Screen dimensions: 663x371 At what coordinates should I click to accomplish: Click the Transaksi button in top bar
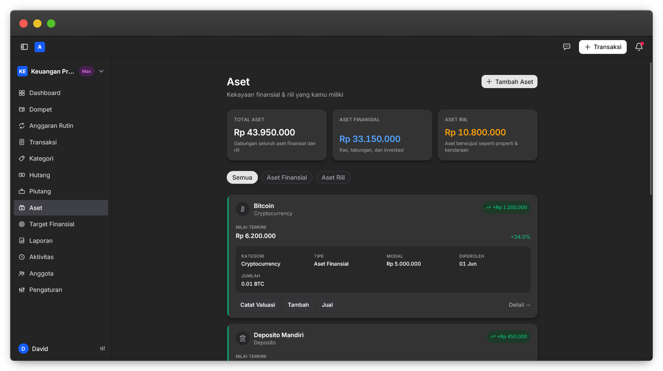tap(603, 47)
